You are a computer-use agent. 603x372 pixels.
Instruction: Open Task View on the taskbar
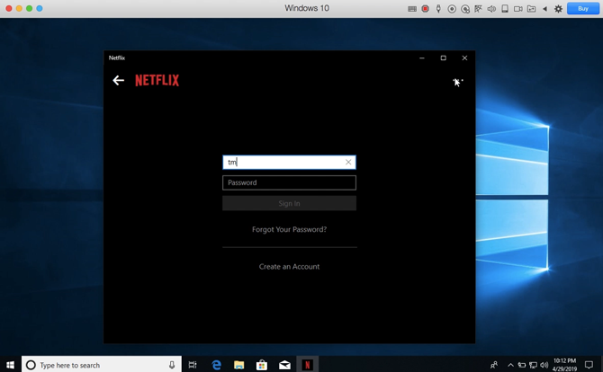[x=193, y=365]
